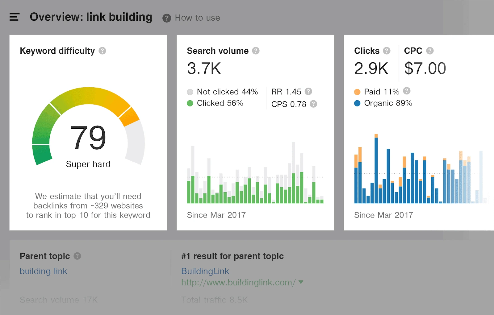Open the How to use link
This screenshot has width=494, height=315.
click(x=198, y=18)
